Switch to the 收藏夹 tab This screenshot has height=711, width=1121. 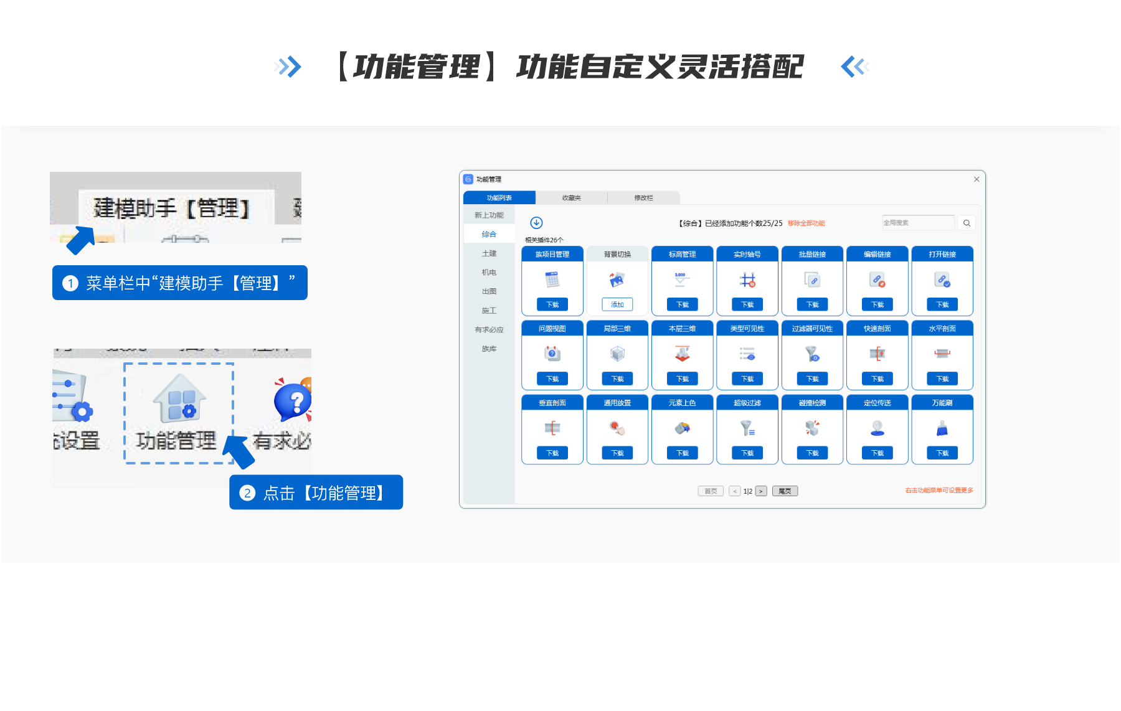(571, 198)
